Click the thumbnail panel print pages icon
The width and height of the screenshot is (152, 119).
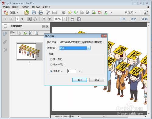(x=31, y=33)
